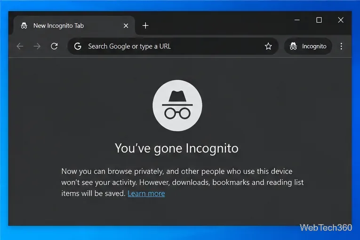The width and height of the screenshot is (360, 240).
Task: Open a new tab with plus button
Action: click(145, 25)
